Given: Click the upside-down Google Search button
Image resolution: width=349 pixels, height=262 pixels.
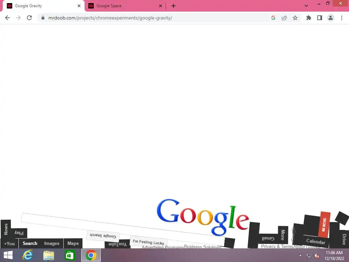Looking at the screenshot, I should pos(103,236).
